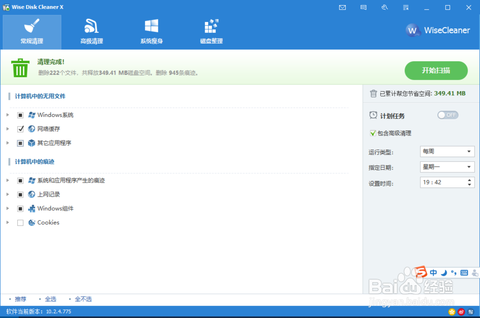The height and width of the screenshot is (318, 480).
Task: Click the Windows系统 flag icon
Action: click(32, 115)
